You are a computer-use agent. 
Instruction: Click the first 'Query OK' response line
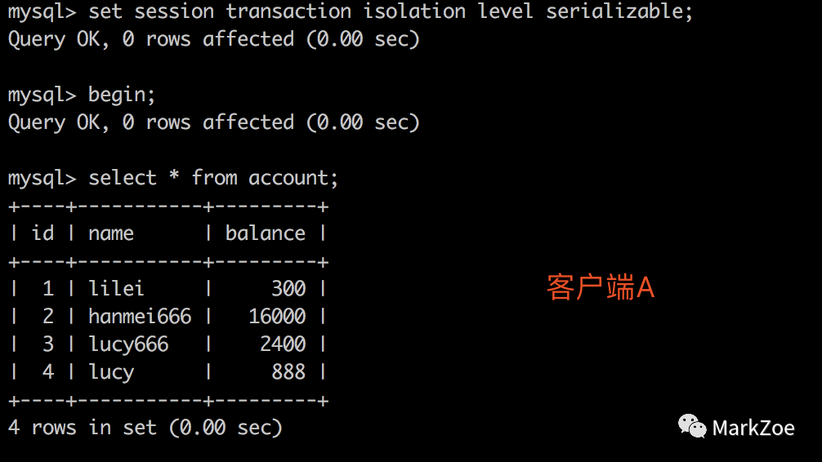pos(214,39)
